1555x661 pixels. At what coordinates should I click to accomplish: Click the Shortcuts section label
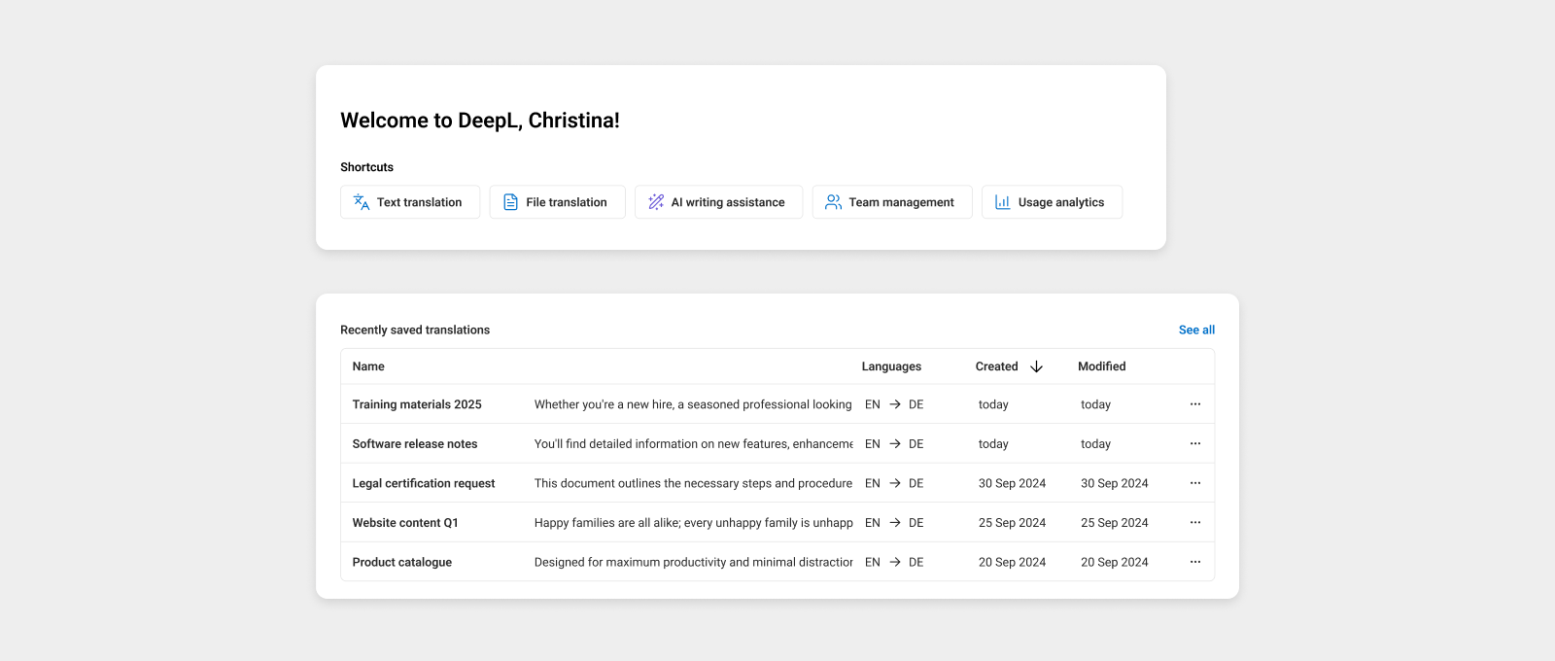366,167
